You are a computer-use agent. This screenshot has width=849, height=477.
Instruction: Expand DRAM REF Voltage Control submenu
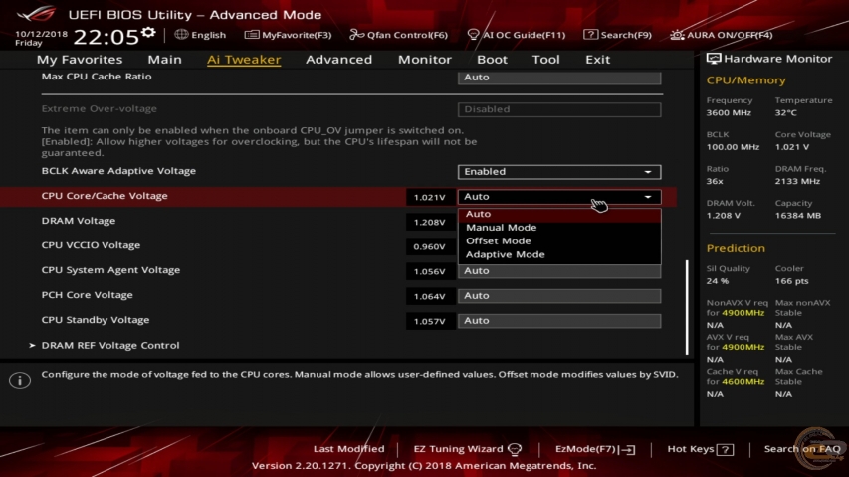coord(109,345)
